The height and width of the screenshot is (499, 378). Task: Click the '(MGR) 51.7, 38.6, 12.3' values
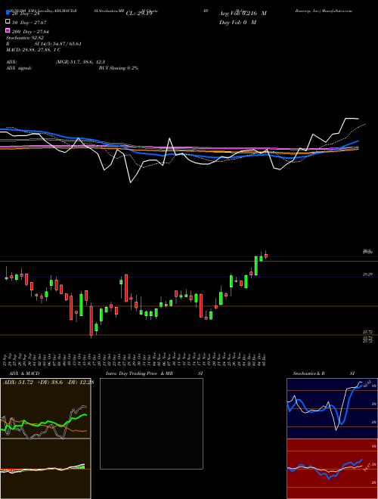[x=80, y=62]
